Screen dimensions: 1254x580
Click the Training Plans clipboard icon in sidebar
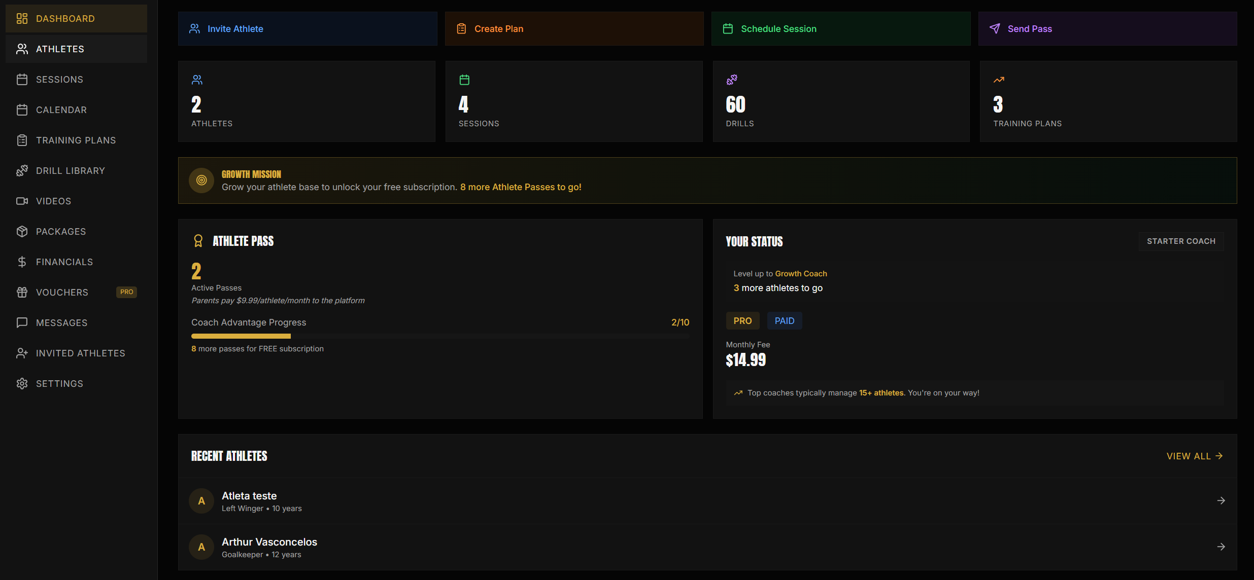pyautogui.click(x=22, y=140)
